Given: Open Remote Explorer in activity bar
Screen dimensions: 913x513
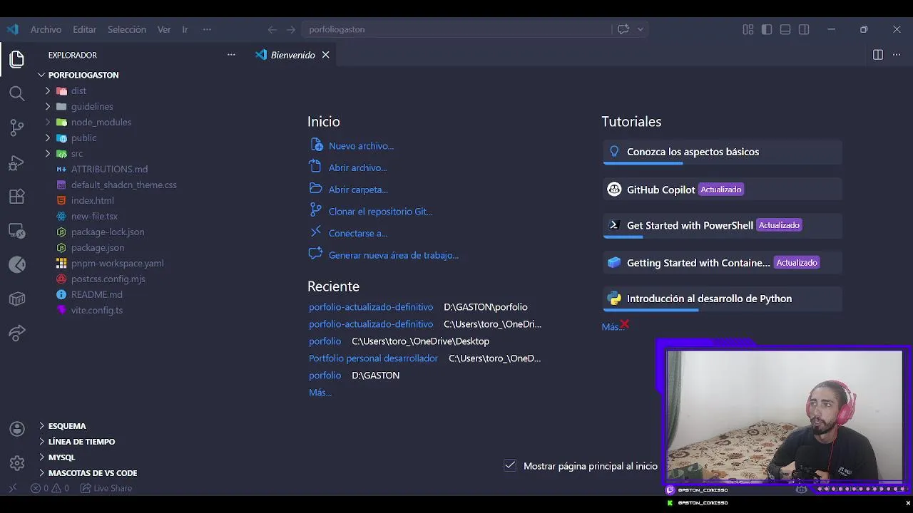Looking at the screenshot, I should click(17, 231).
